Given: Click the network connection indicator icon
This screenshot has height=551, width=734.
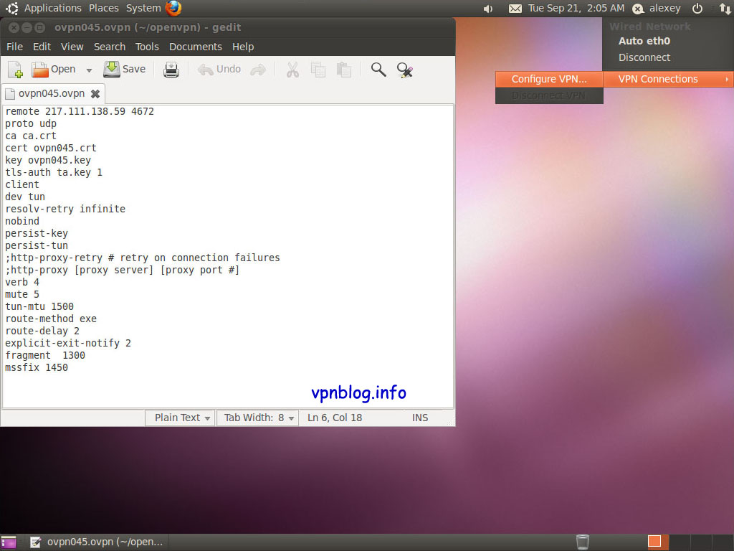Looking at the screenshot, I should 725,9.
